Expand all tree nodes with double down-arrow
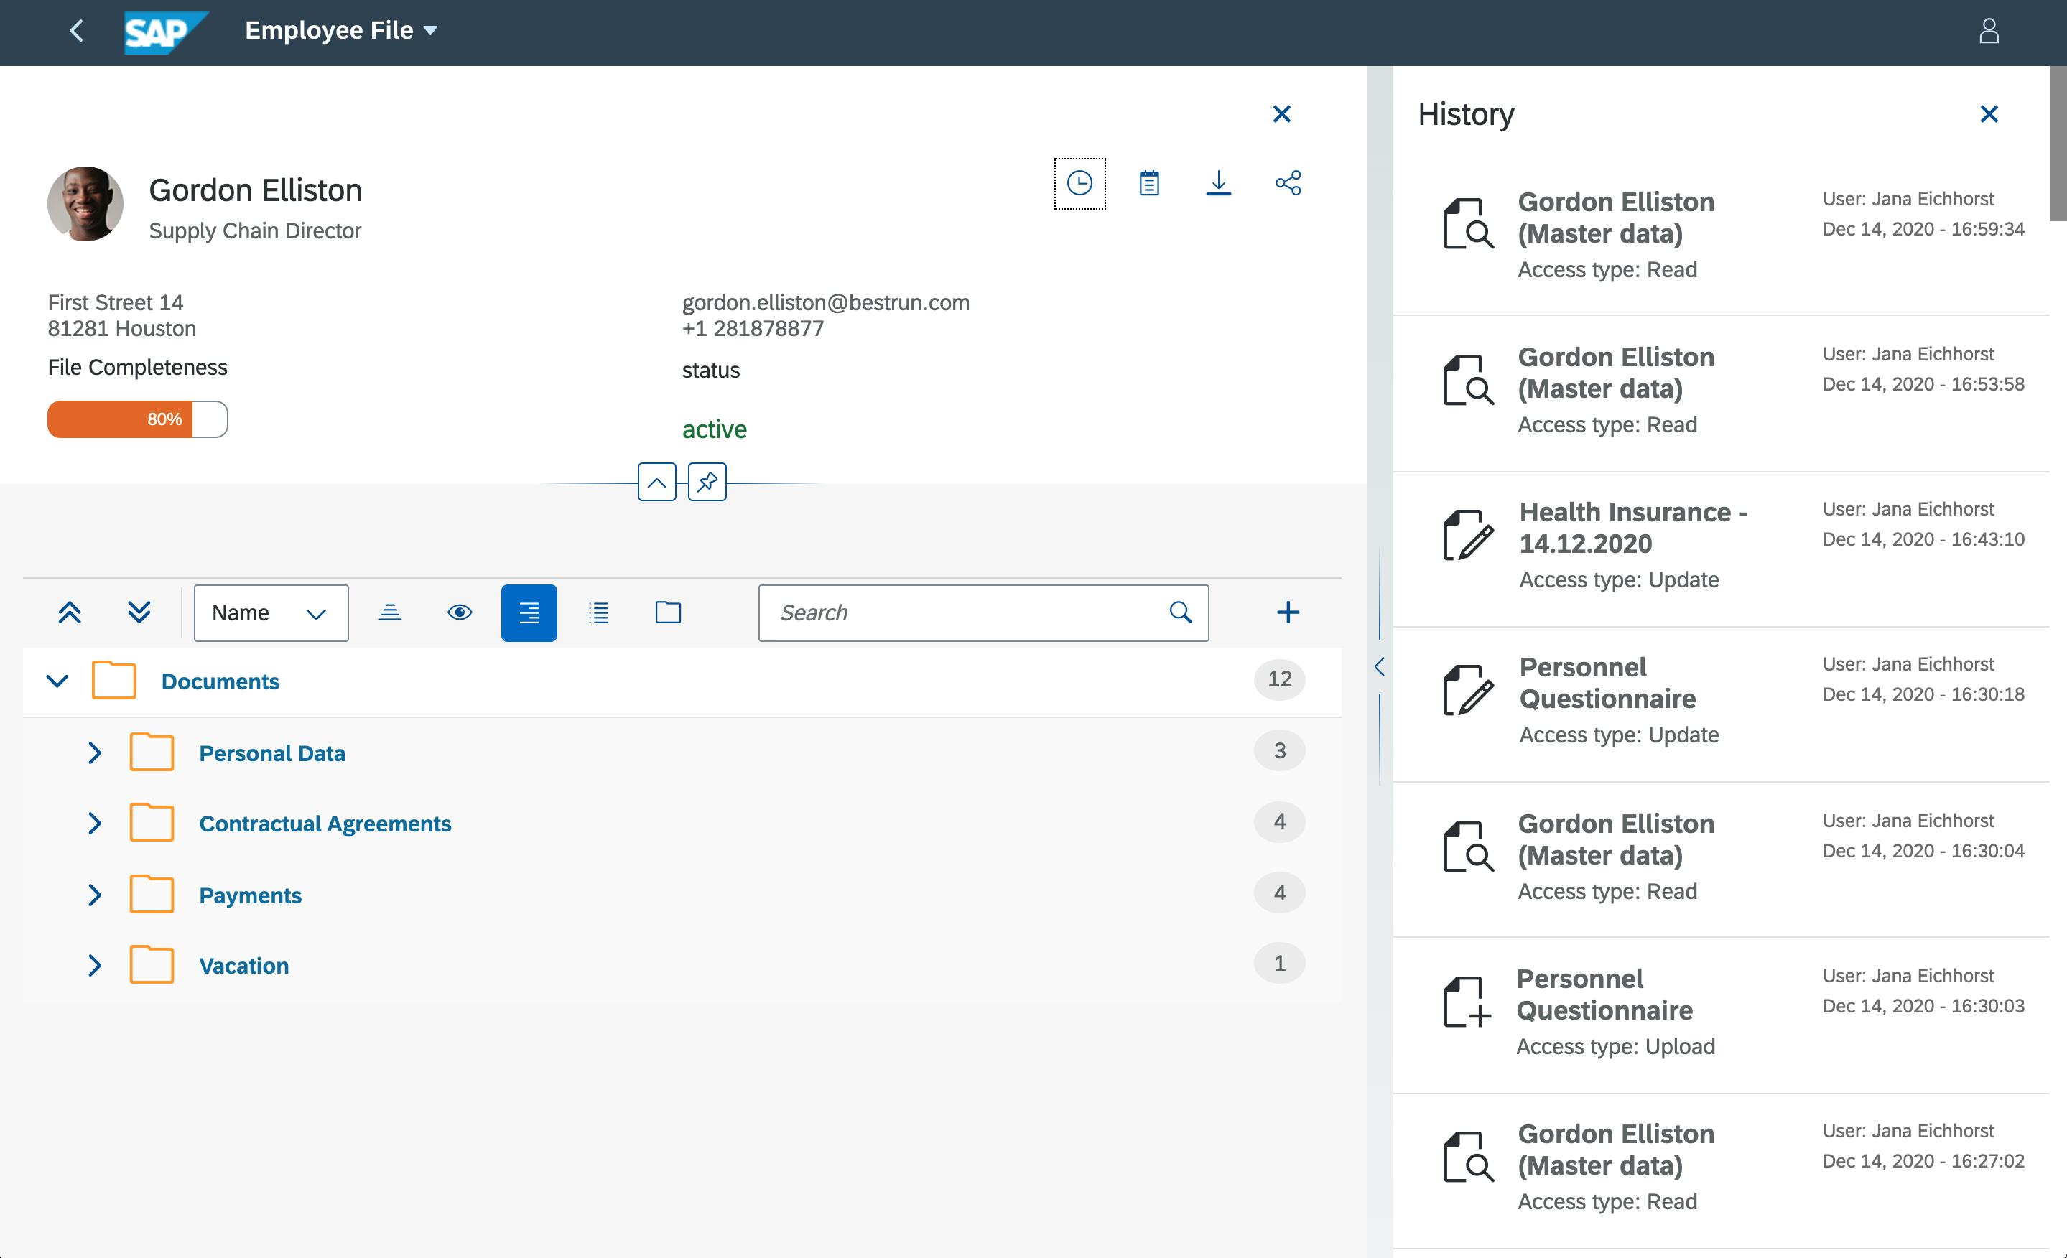 (139, 612)
